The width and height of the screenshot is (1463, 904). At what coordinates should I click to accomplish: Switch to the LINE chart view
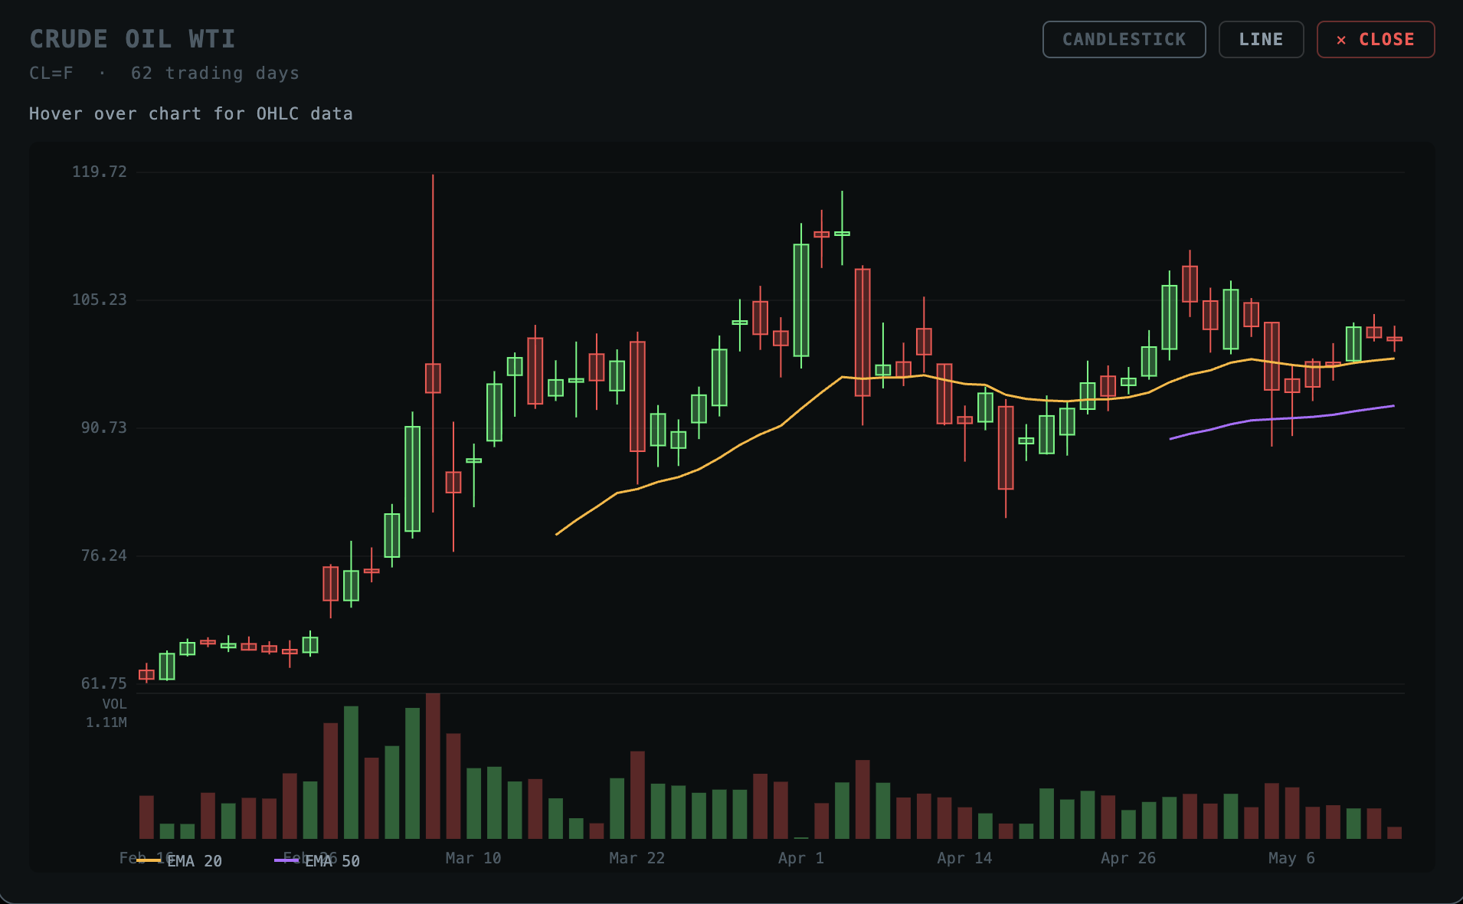1261,39
